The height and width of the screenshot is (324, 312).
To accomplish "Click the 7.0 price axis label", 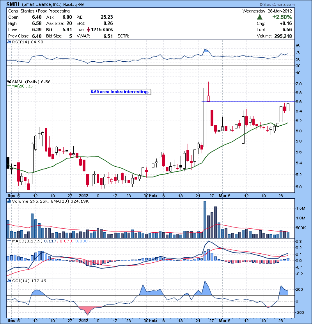I will (299, 84).
